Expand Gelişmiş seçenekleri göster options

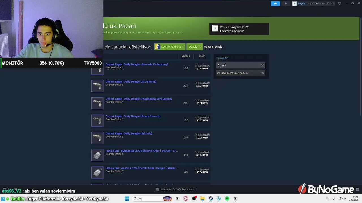click(241, 73)
